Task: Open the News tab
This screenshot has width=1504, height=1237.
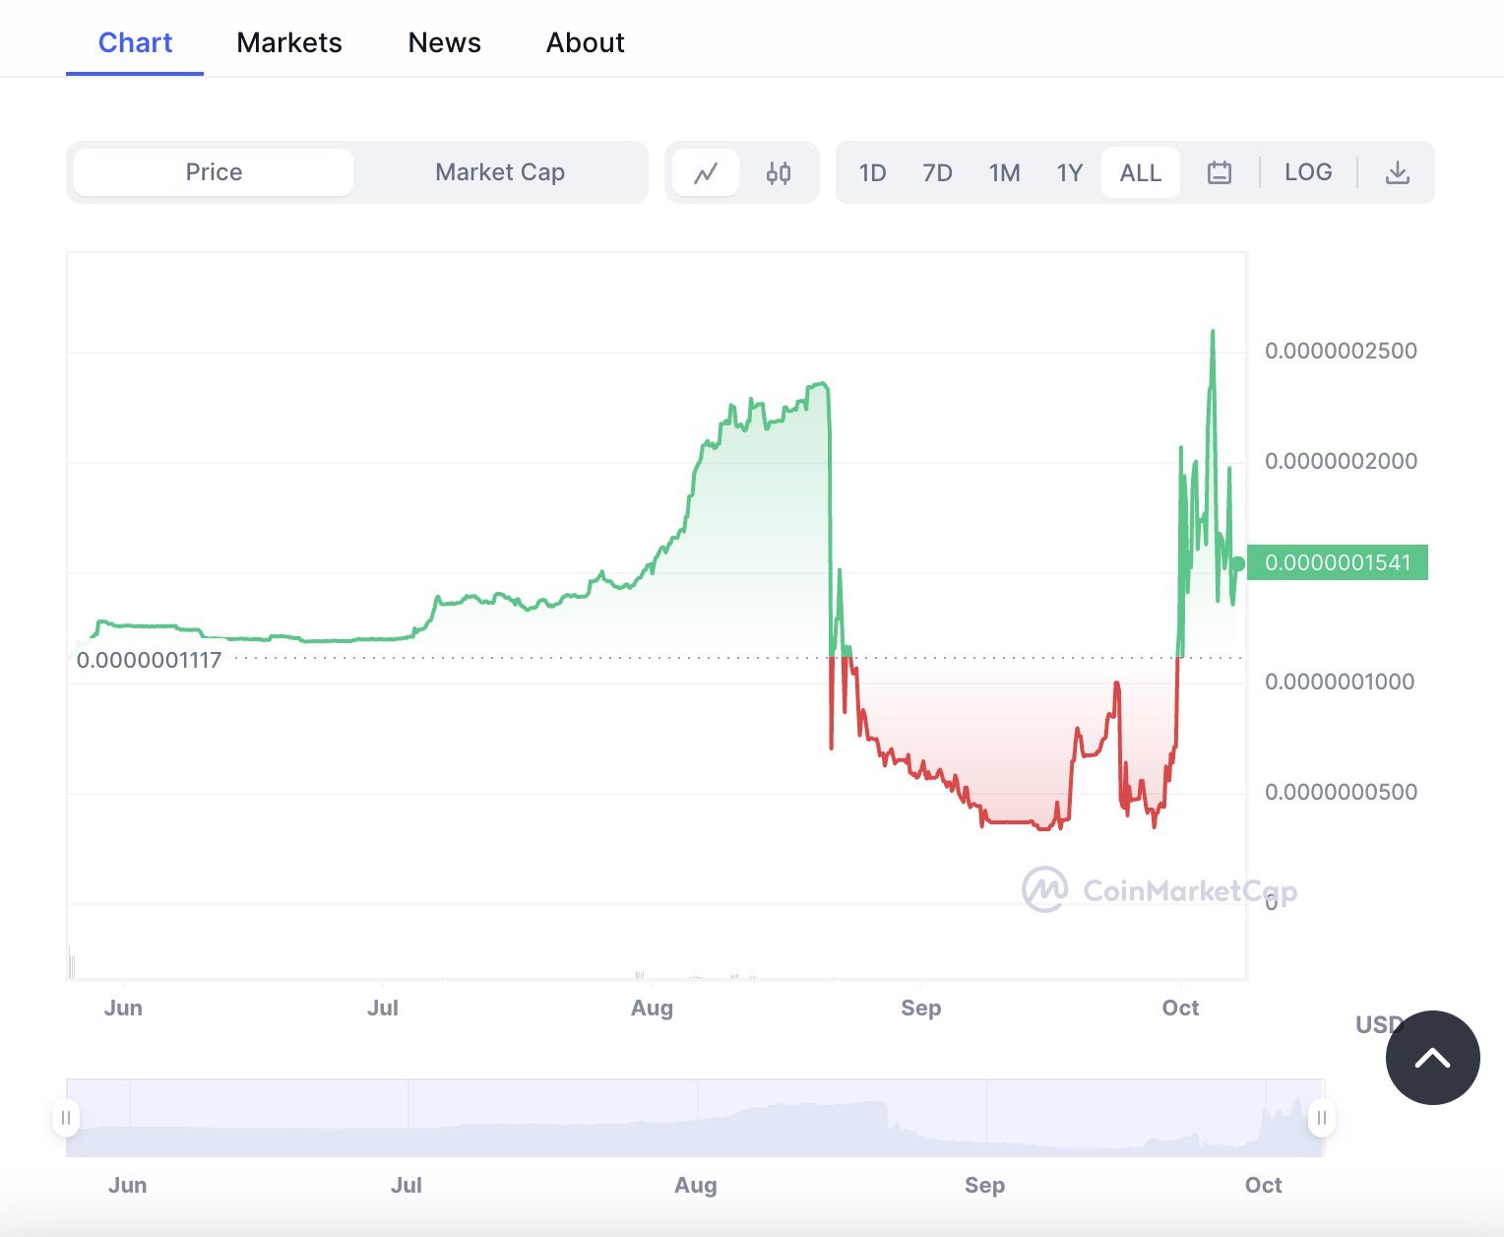Action: pos(445,42)
